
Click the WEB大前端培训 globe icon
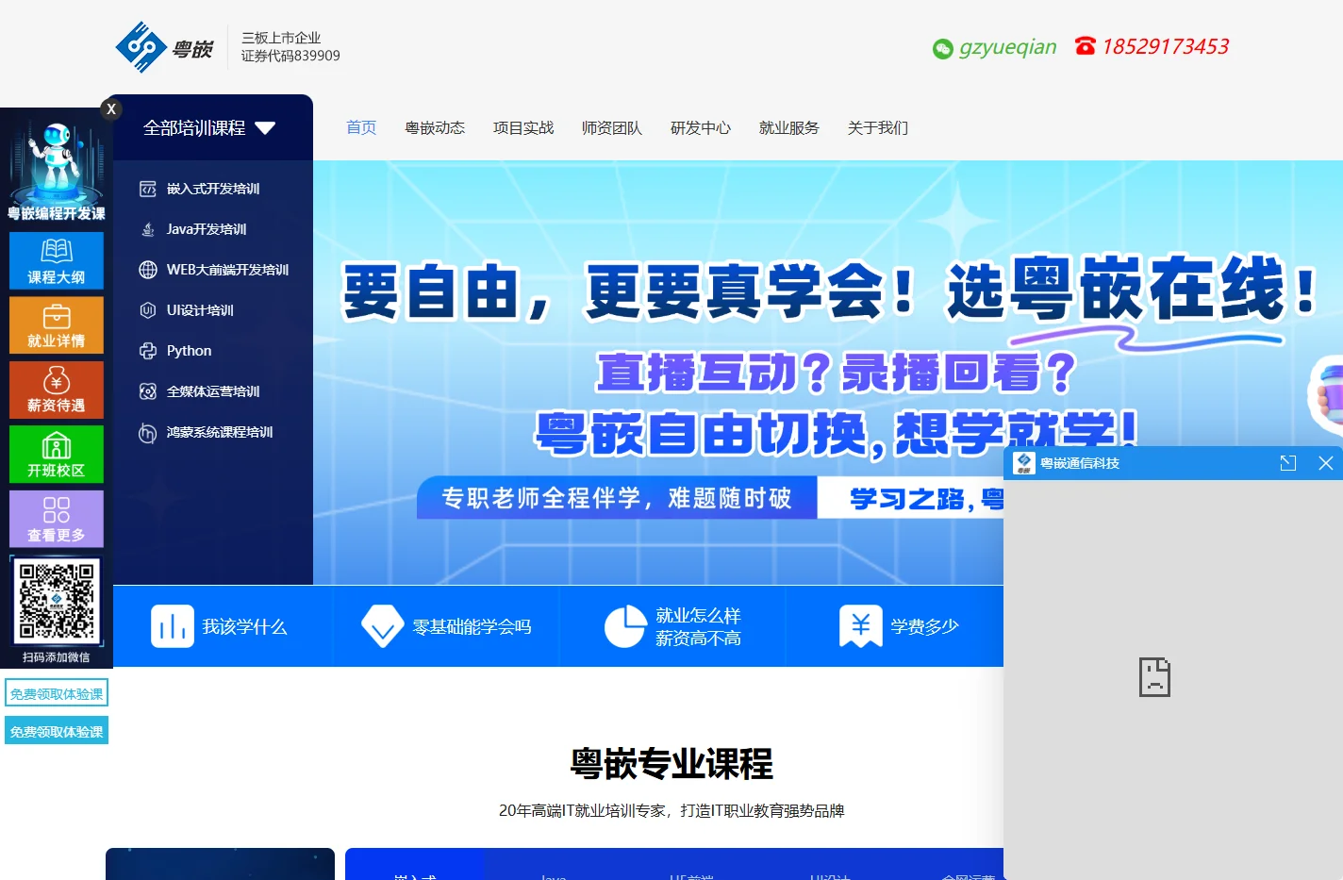(148, 270)
